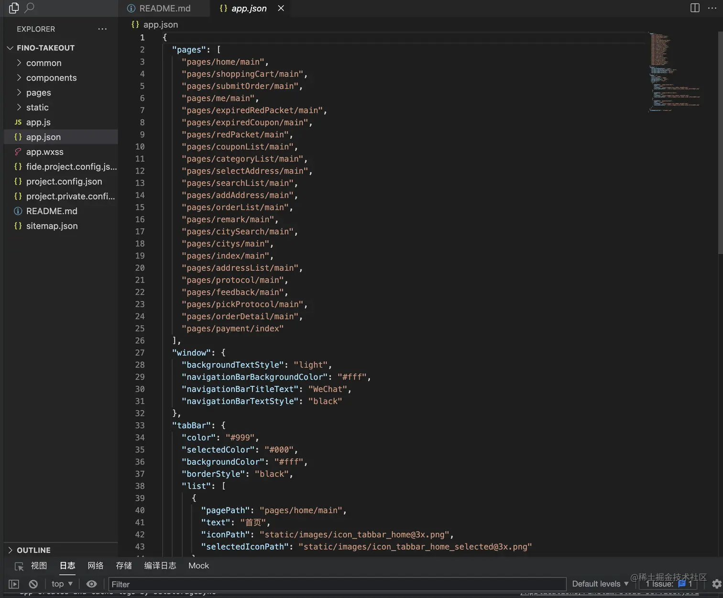723x598 pixels.
Task: Click line number 26 in the gutter
Action: [140, 341]
